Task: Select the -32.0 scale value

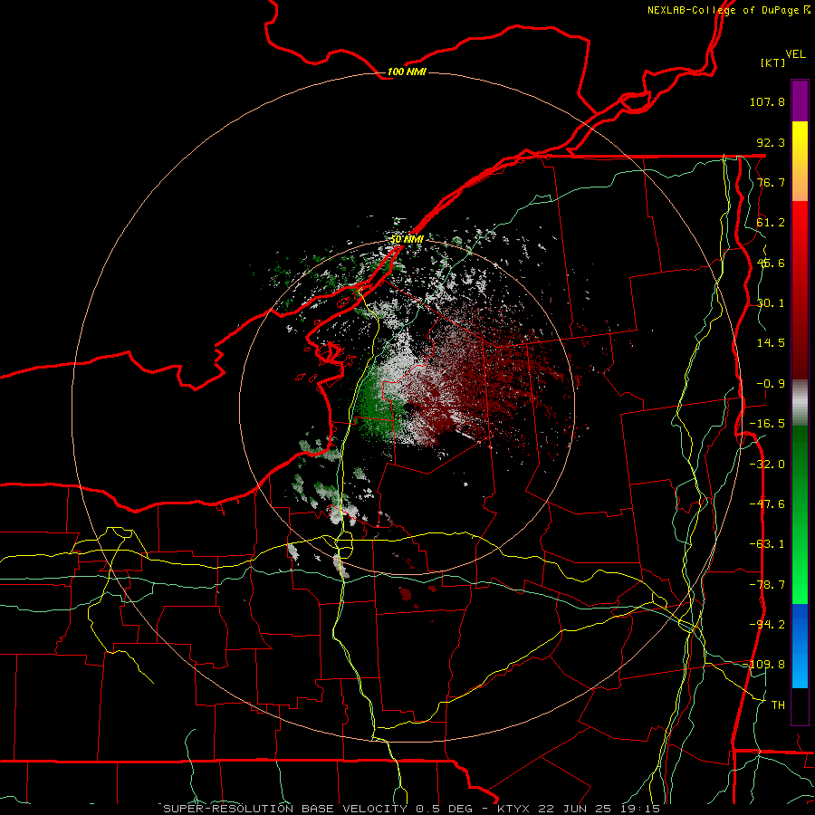Action: coord(767,465)
